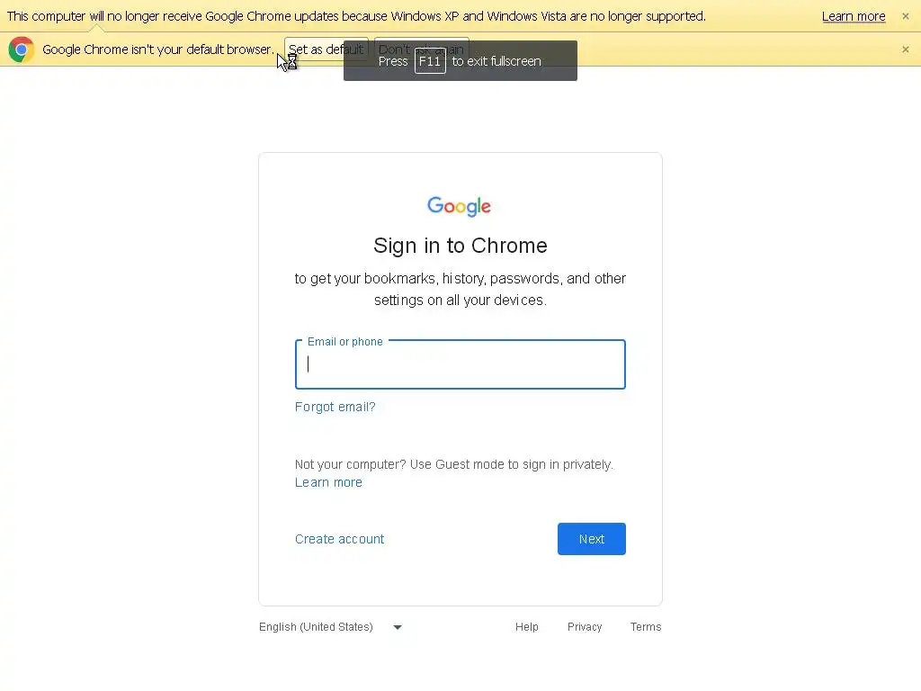Click the blue Next button
The width and height of the screenshot is (921, 691).
[x=591, y=539]
